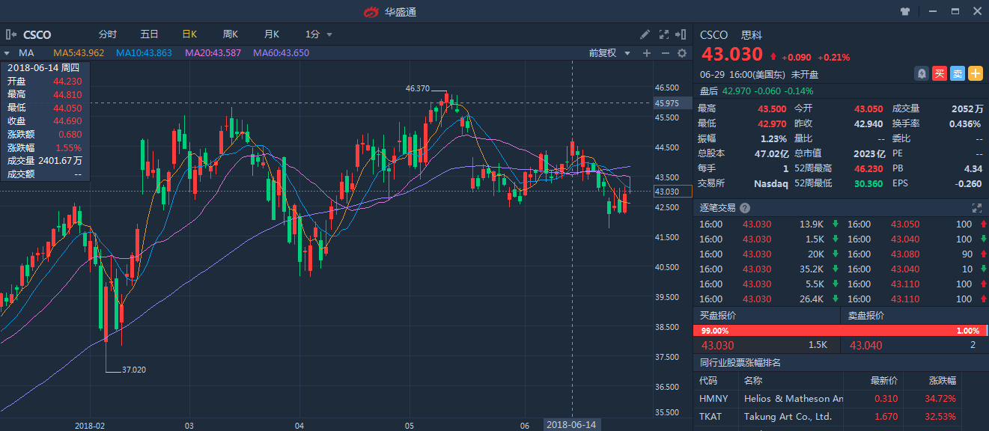Image resolution: width=989 pixels, height=431 pixels.
Task: Click the red 买 buy button
Action: click(x=940, y=73)
